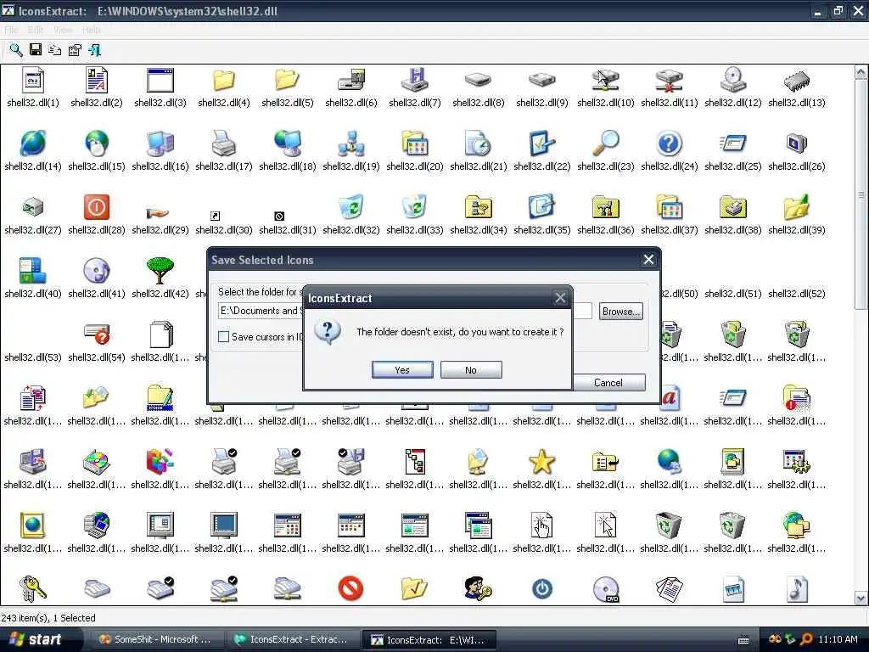The height and width of the screenshot is (652, 869).
Task: Select the shell32.dll(40) blue tiles icon
Action: 33,271
